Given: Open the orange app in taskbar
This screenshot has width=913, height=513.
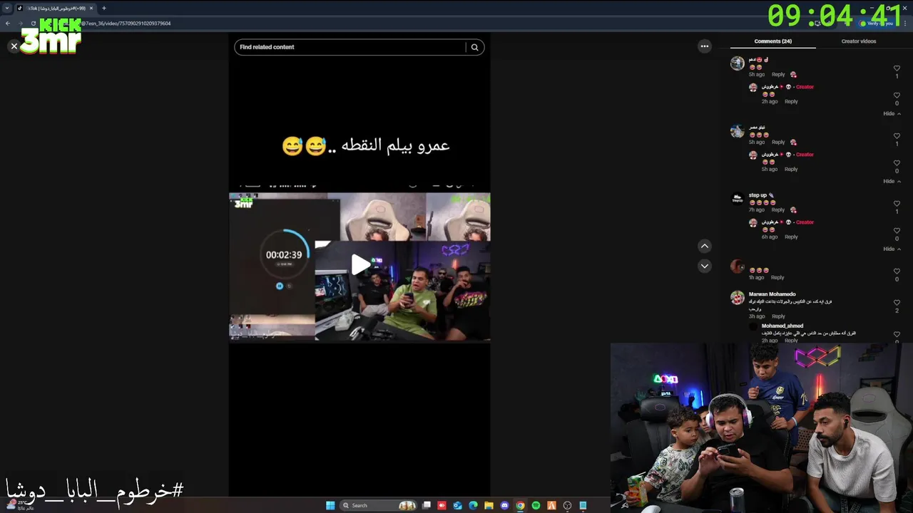Looking at the screenshot, I should tap(551, 506).
